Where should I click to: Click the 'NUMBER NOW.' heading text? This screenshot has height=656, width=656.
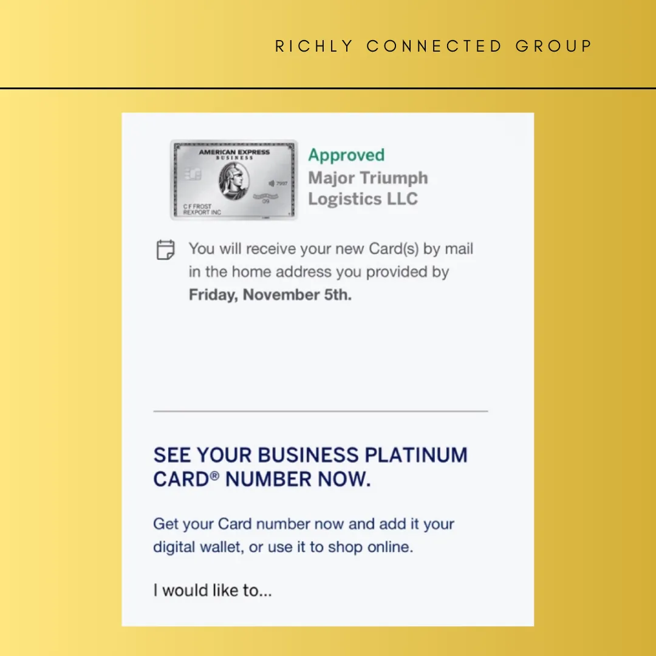point(298,480)
